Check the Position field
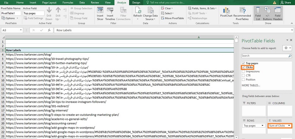 coord(243,79)
